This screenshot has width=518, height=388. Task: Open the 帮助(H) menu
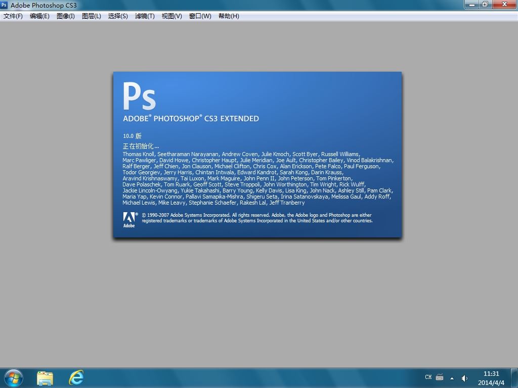(229, 16)
